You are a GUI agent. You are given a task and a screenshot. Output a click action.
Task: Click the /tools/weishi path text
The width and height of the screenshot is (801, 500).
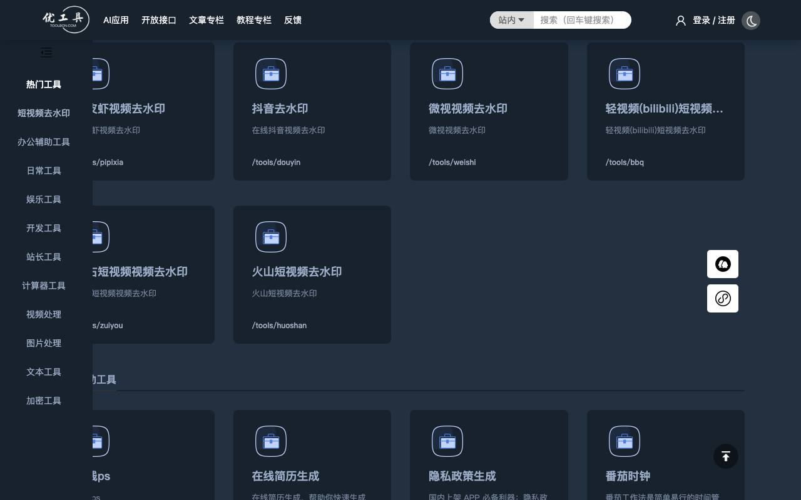pos(452,162)
